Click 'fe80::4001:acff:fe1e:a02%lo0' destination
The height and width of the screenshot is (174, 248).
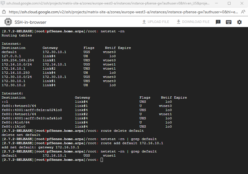point(32,110)
